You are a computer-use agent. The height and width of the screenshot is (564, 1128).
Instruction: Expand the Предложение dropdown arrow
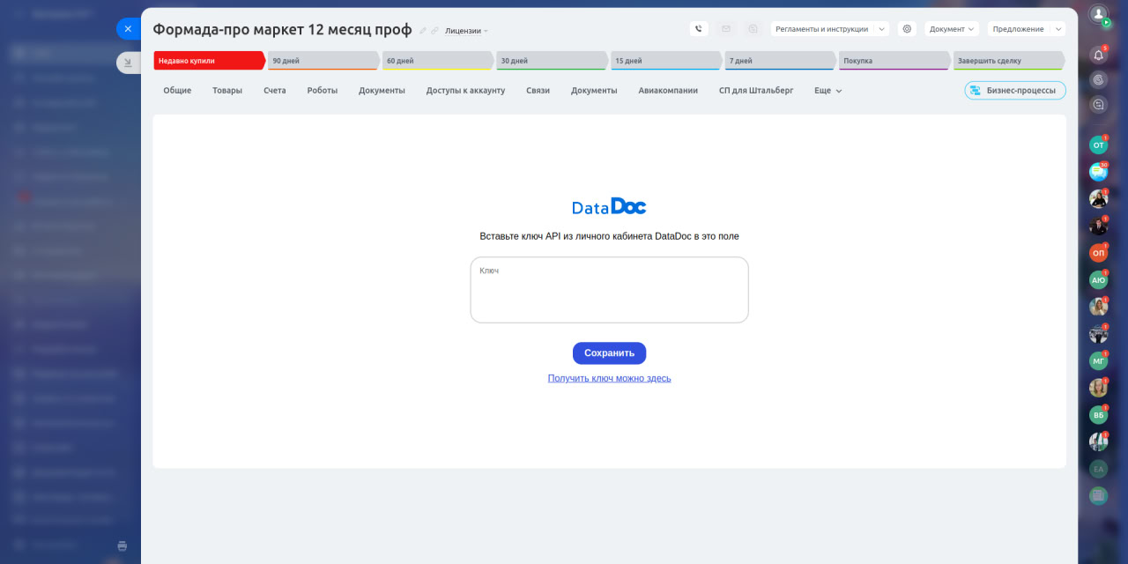[1058, 29]
